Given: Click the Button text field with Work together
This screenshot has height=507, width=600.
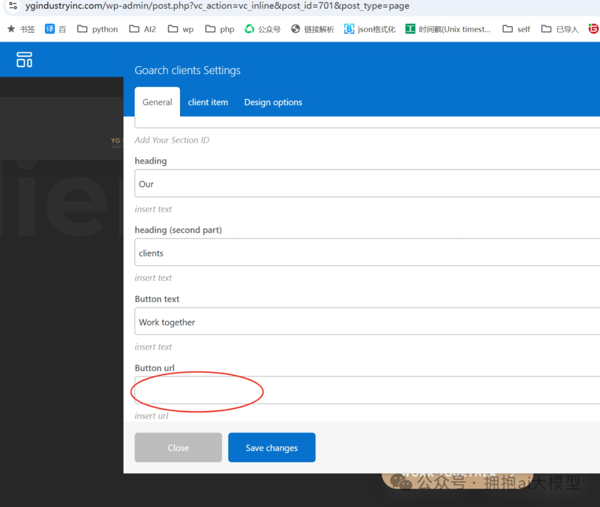Looking at the screenshot, I should (x=278, y=321).
